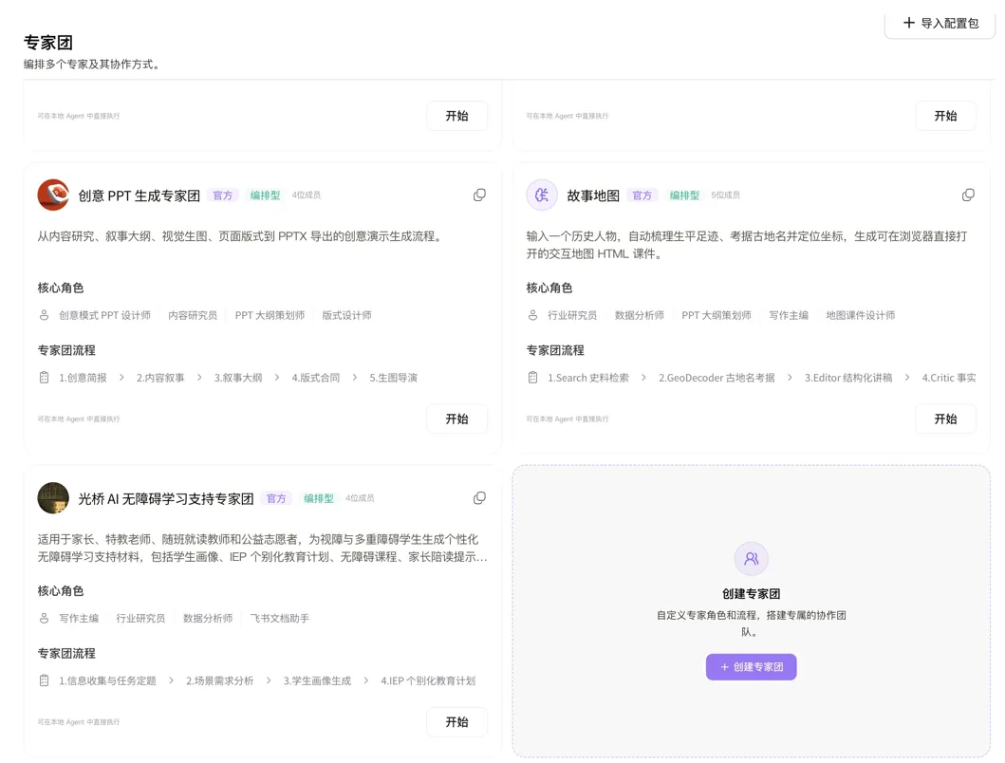Start the 光桥 AI 无障碍学习支持专家团

457,722
